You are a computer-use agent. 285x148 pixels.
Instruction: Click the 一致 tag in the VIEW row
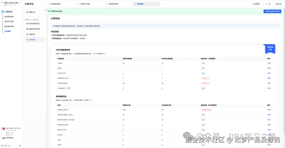[203, 68]
